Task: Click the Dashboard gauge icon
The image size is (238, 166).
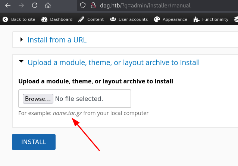Action: tap(45, 19)
